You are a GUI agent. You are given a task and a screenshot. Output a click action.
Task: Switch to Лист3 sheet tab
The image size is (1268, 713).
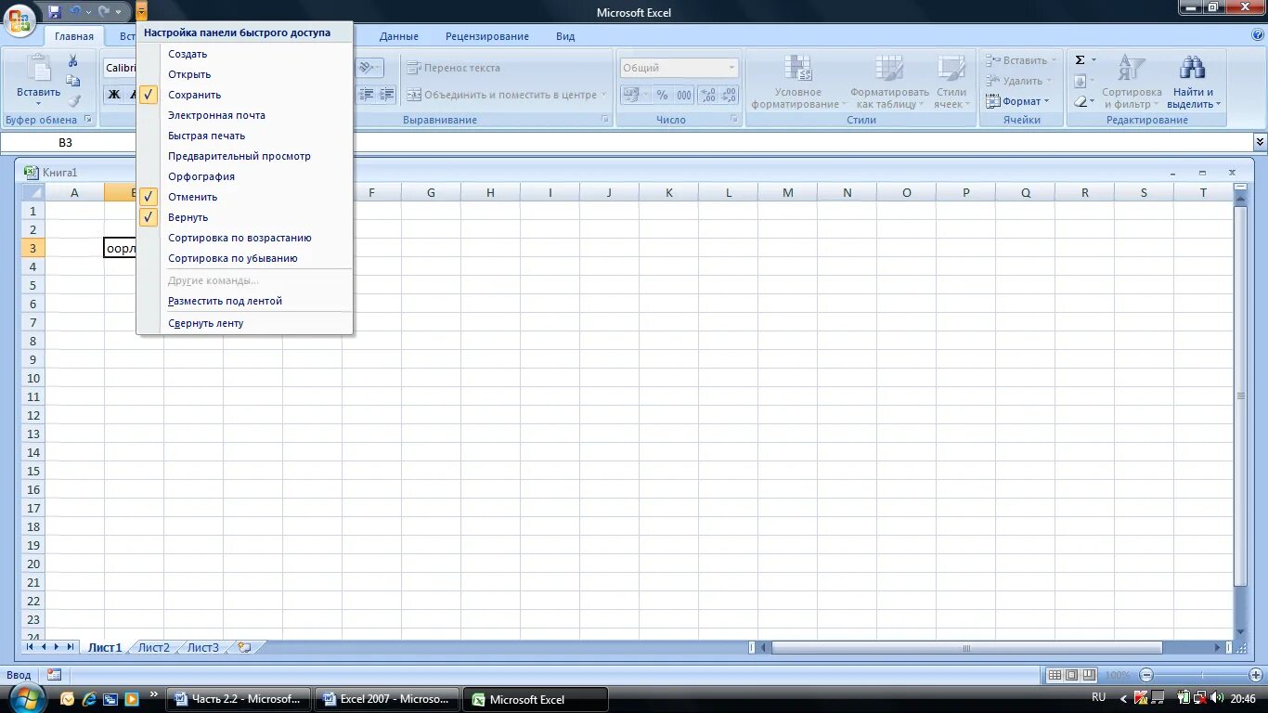point(203,648)
